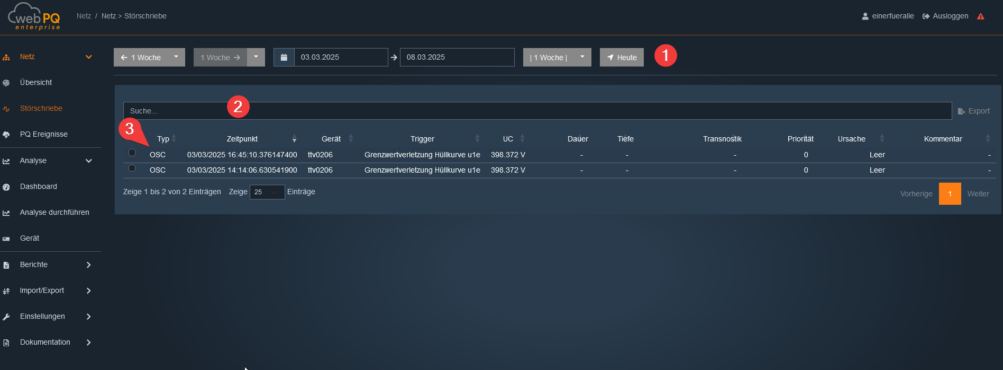The height and width of the screenshot is (370, 1003).
Task: Go to Dashboard in sidebar
Action: pyautogui.click(x=38, y=186)
